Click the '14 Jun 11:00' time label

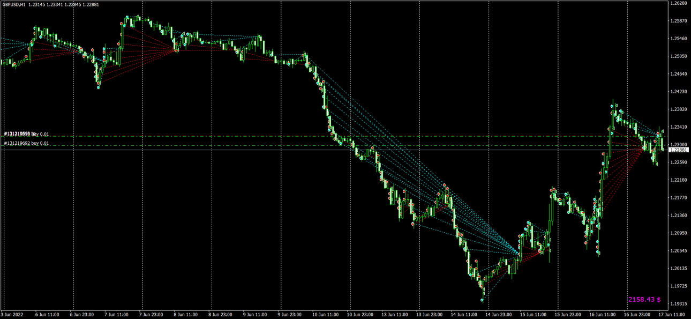click(463, 315)
